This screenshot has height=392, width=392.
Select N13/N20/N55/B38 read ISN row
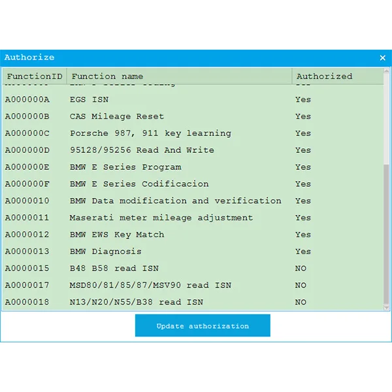(x=193, y=302)
